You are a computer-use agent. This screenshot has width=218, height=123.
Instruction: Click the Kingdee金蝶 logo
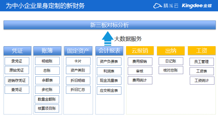(197, 6)
